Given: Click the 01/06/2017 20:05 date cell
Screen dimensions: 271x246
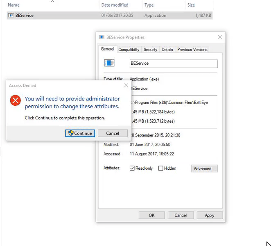Looking at the screenshot, I should tap(117, 15).
